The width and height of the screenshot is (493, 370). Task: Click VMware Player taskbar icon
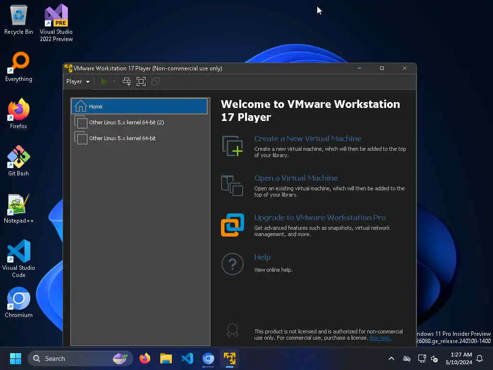[x=230, y=358]
